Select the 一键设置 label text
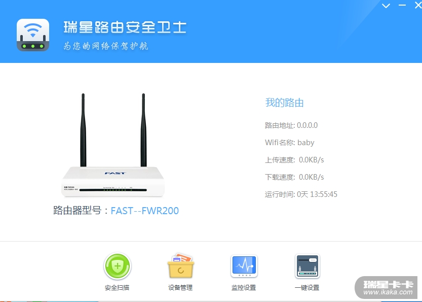 [x=307, y=288]
